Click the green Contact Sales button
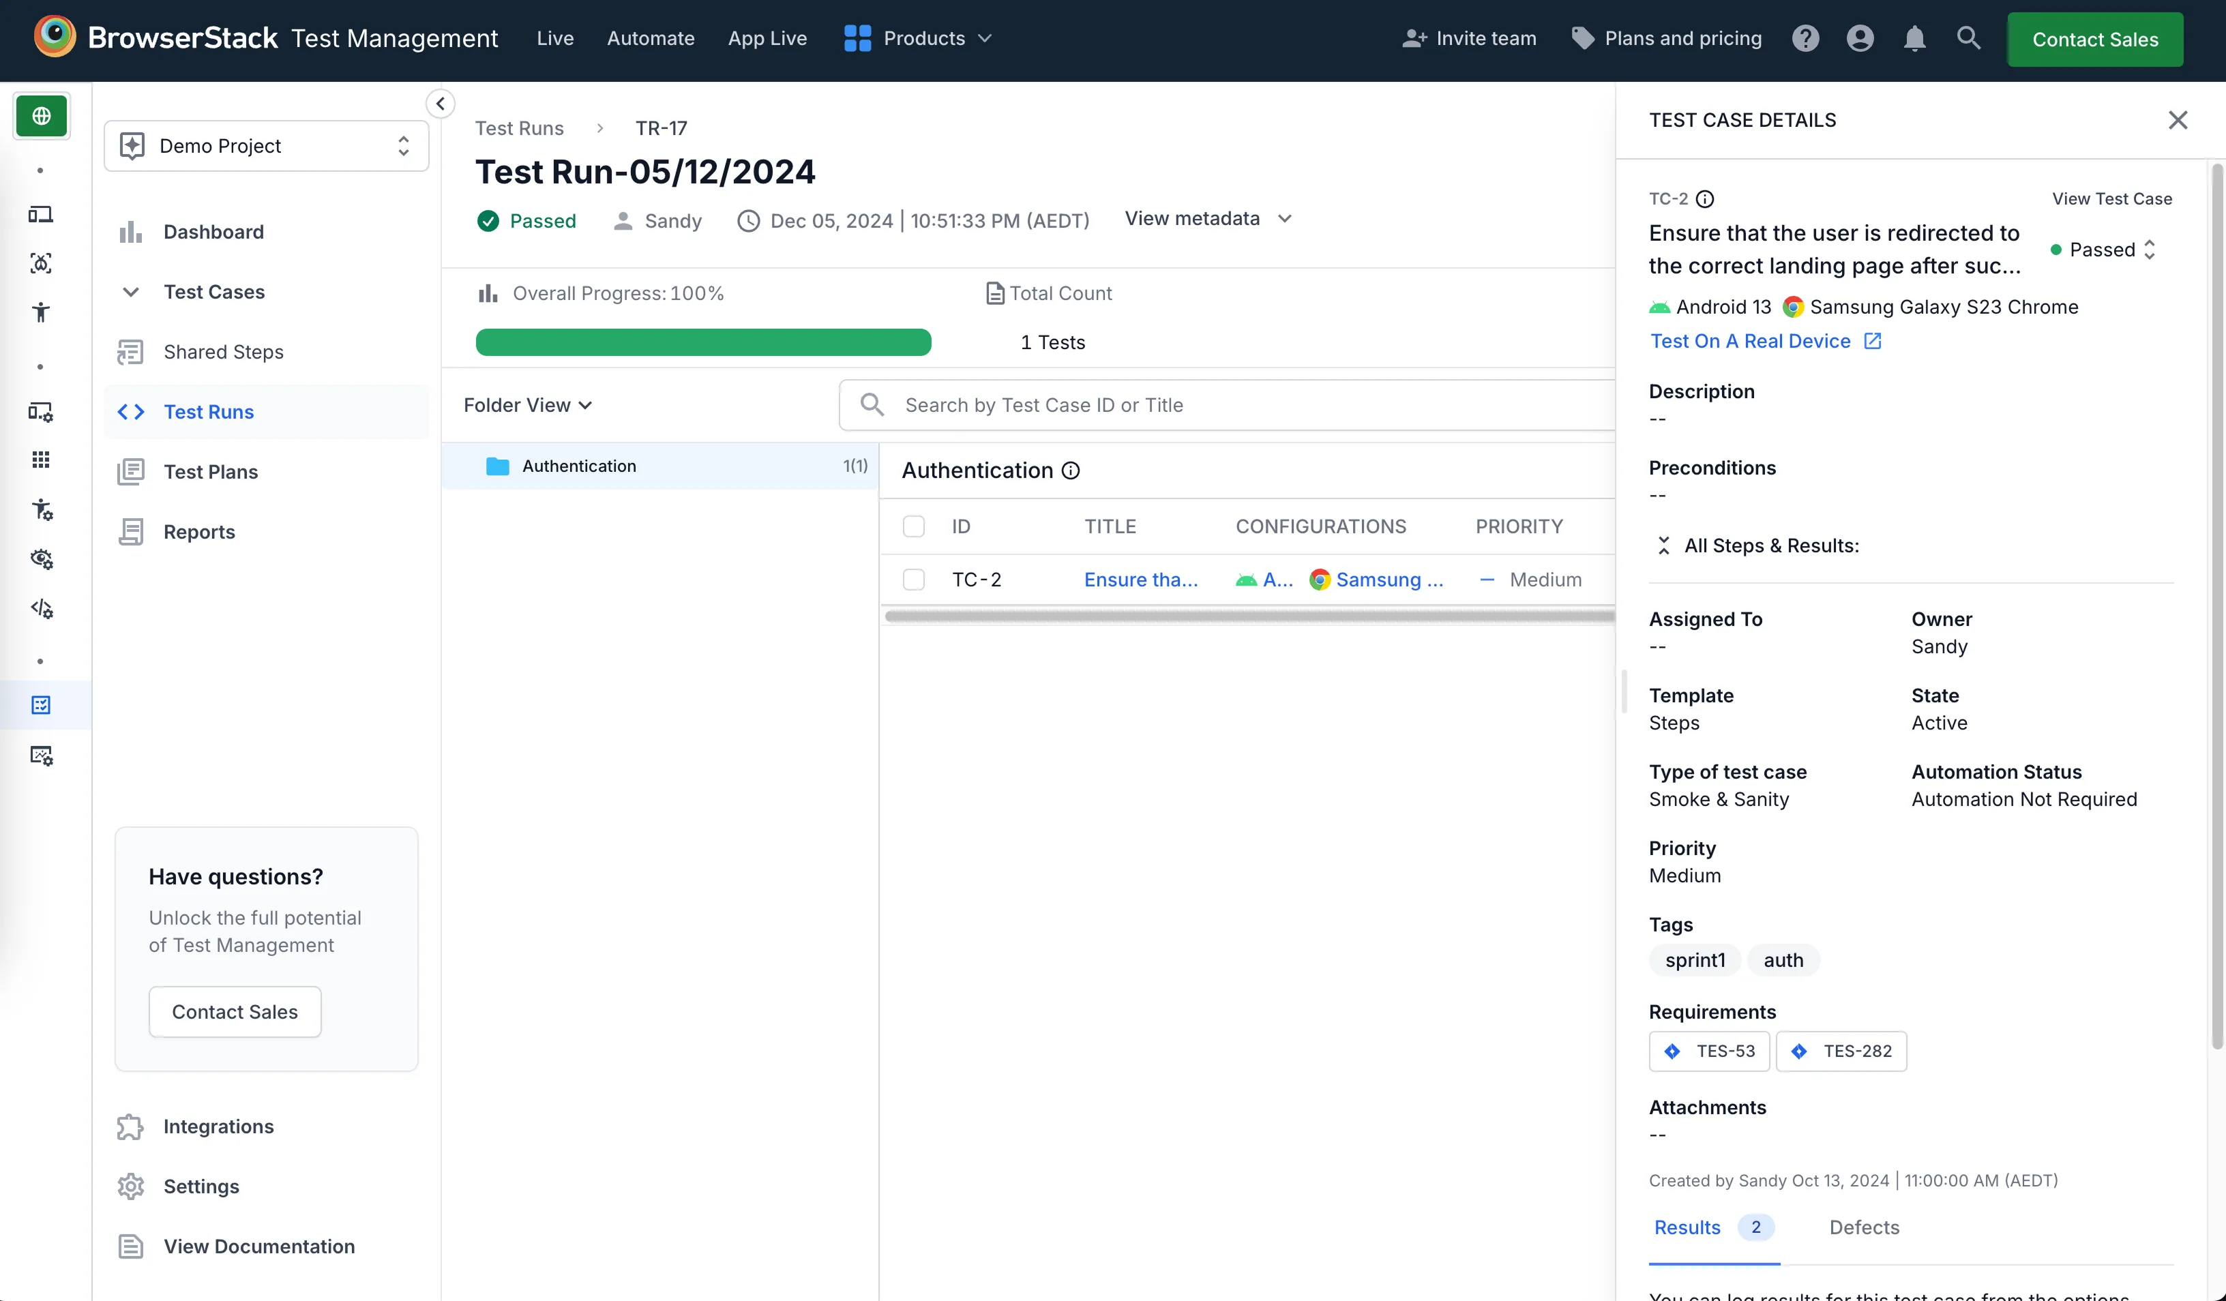2226x1301 pixels. point(2094,39)
